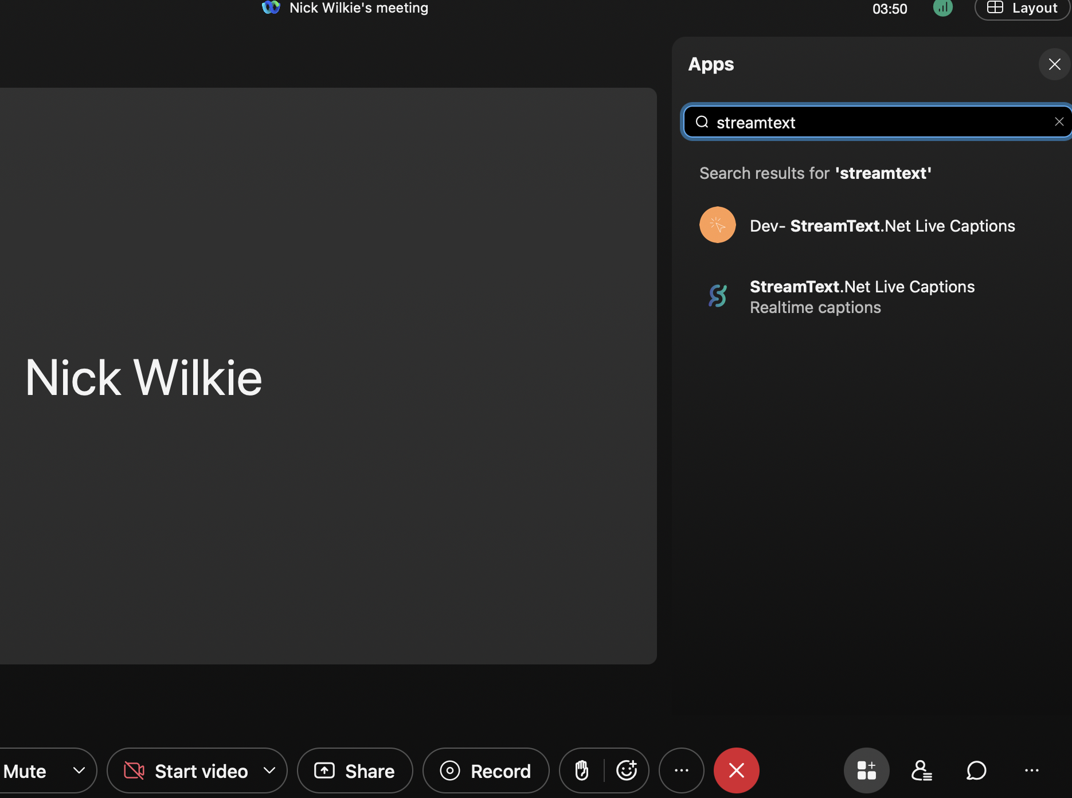Image resolution: width=1072 pixels, height=798 pixels.
Task: Toggle Start video
Action: click(x=187, y=770)
